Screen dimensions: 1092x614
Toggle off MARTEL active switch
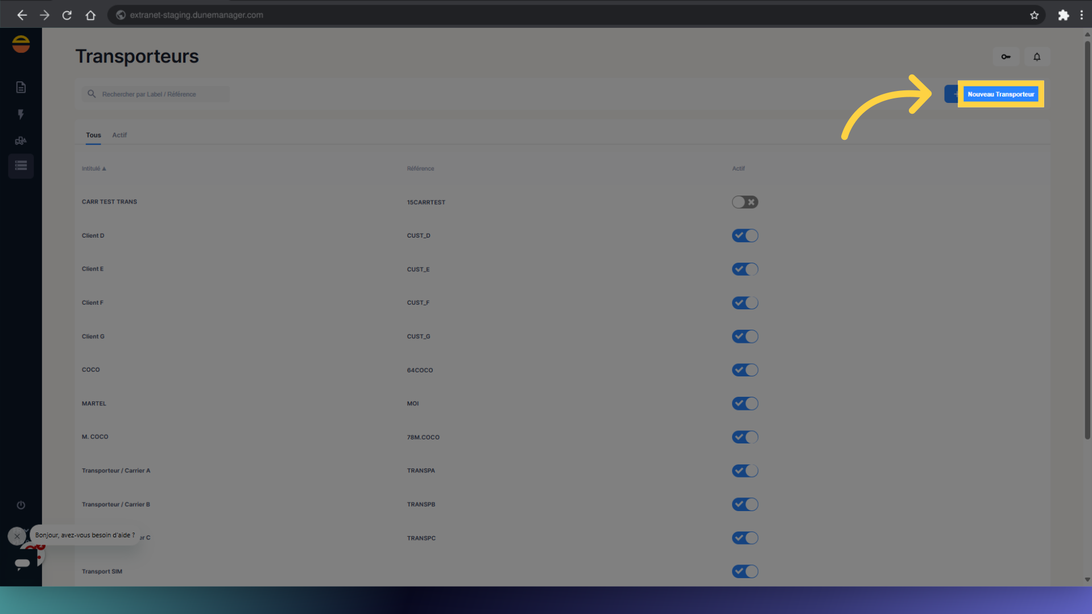coord(744,404)
